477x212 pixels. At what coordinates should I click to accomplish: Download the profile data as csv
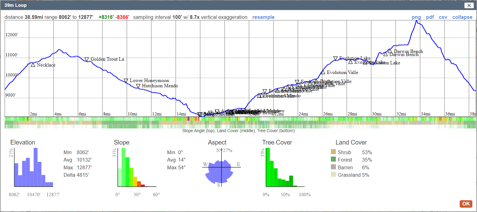click(443, 17)
